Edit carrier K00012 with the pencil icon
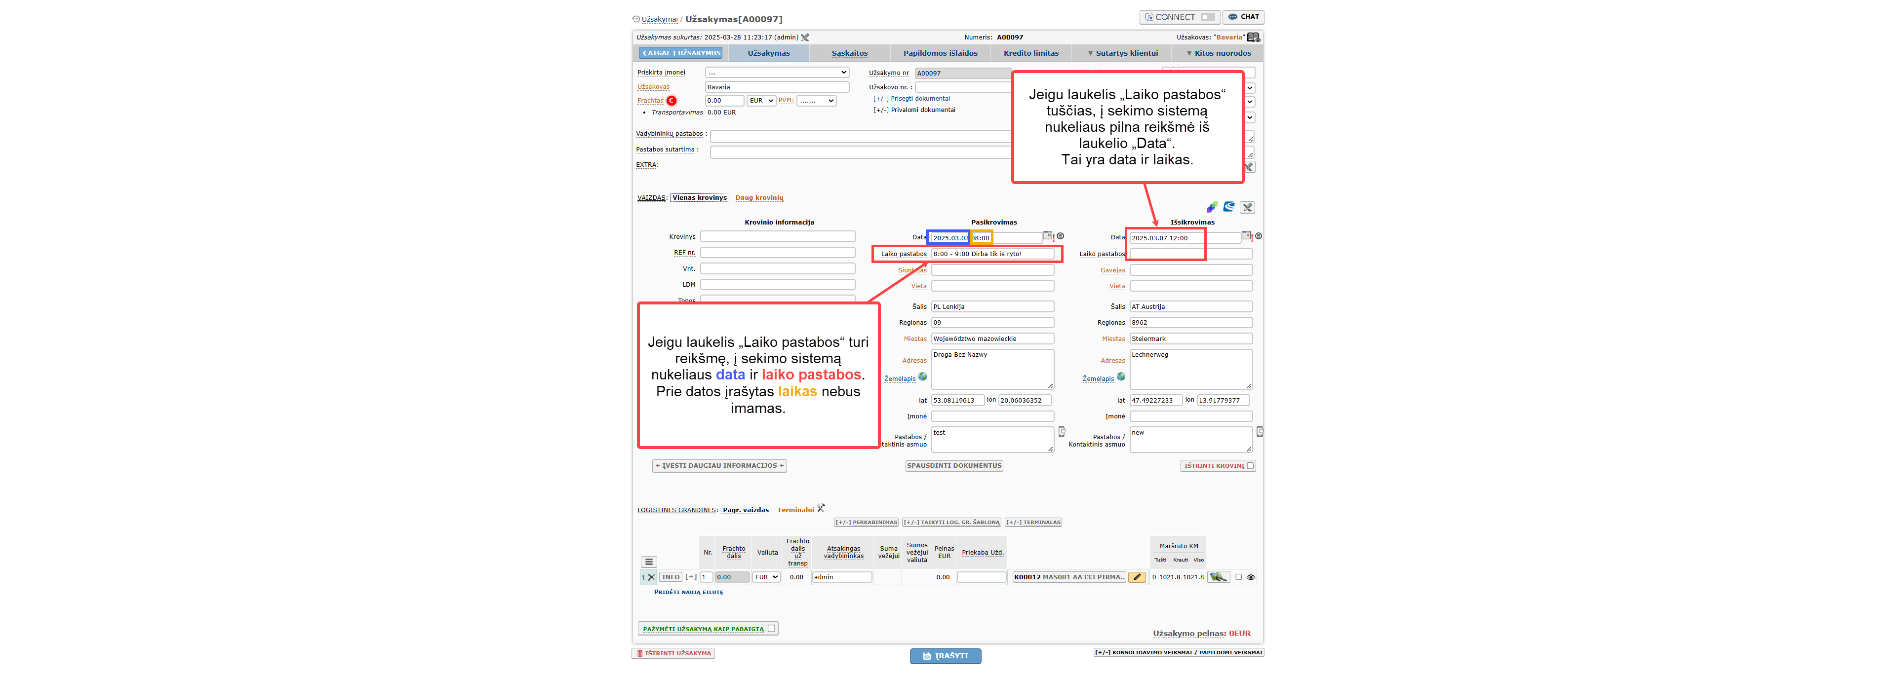This screenshot has width=1896, height=675. point(1137,578)
